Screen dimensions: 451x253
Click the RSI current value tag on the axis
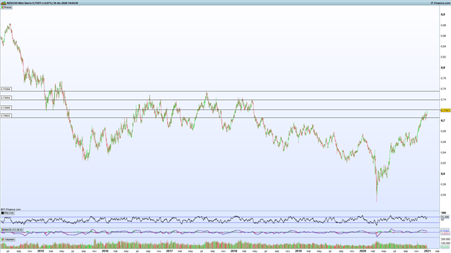point(445,217)
